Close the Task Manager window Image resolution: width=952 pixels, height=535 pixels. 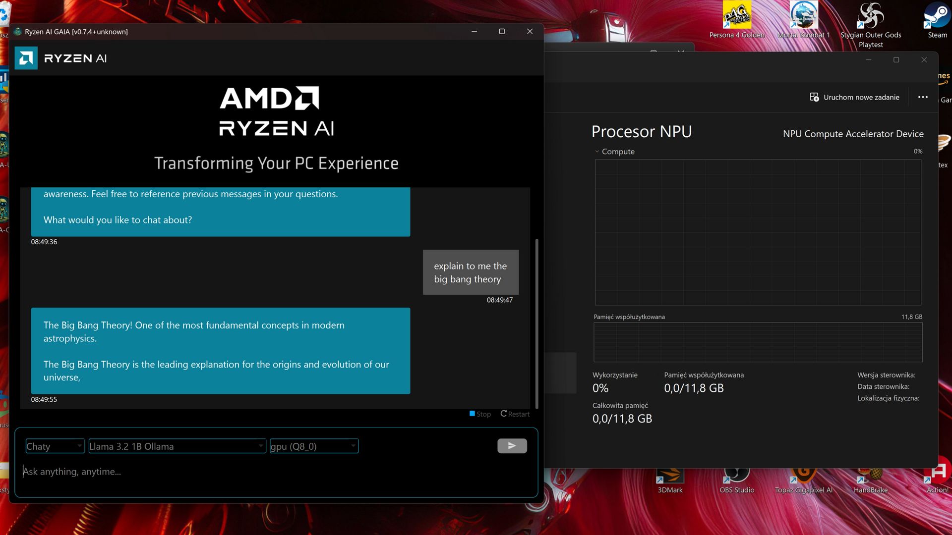click(x=924, y=60)
